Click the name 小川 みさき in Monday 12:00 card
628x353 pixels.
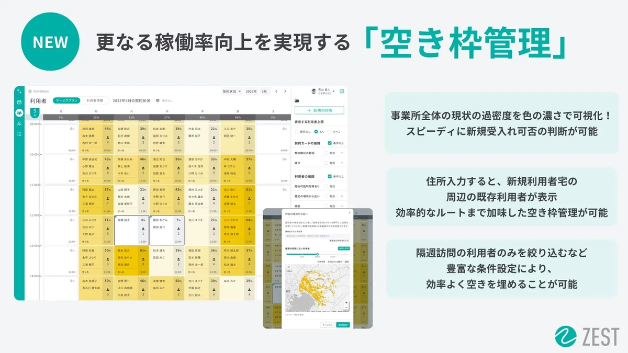[x=89, y=220]
